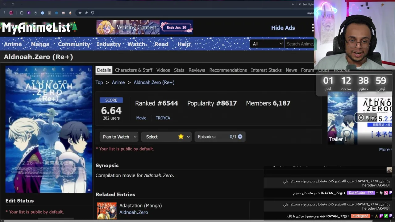Select the Details tab

coord(104,70)
